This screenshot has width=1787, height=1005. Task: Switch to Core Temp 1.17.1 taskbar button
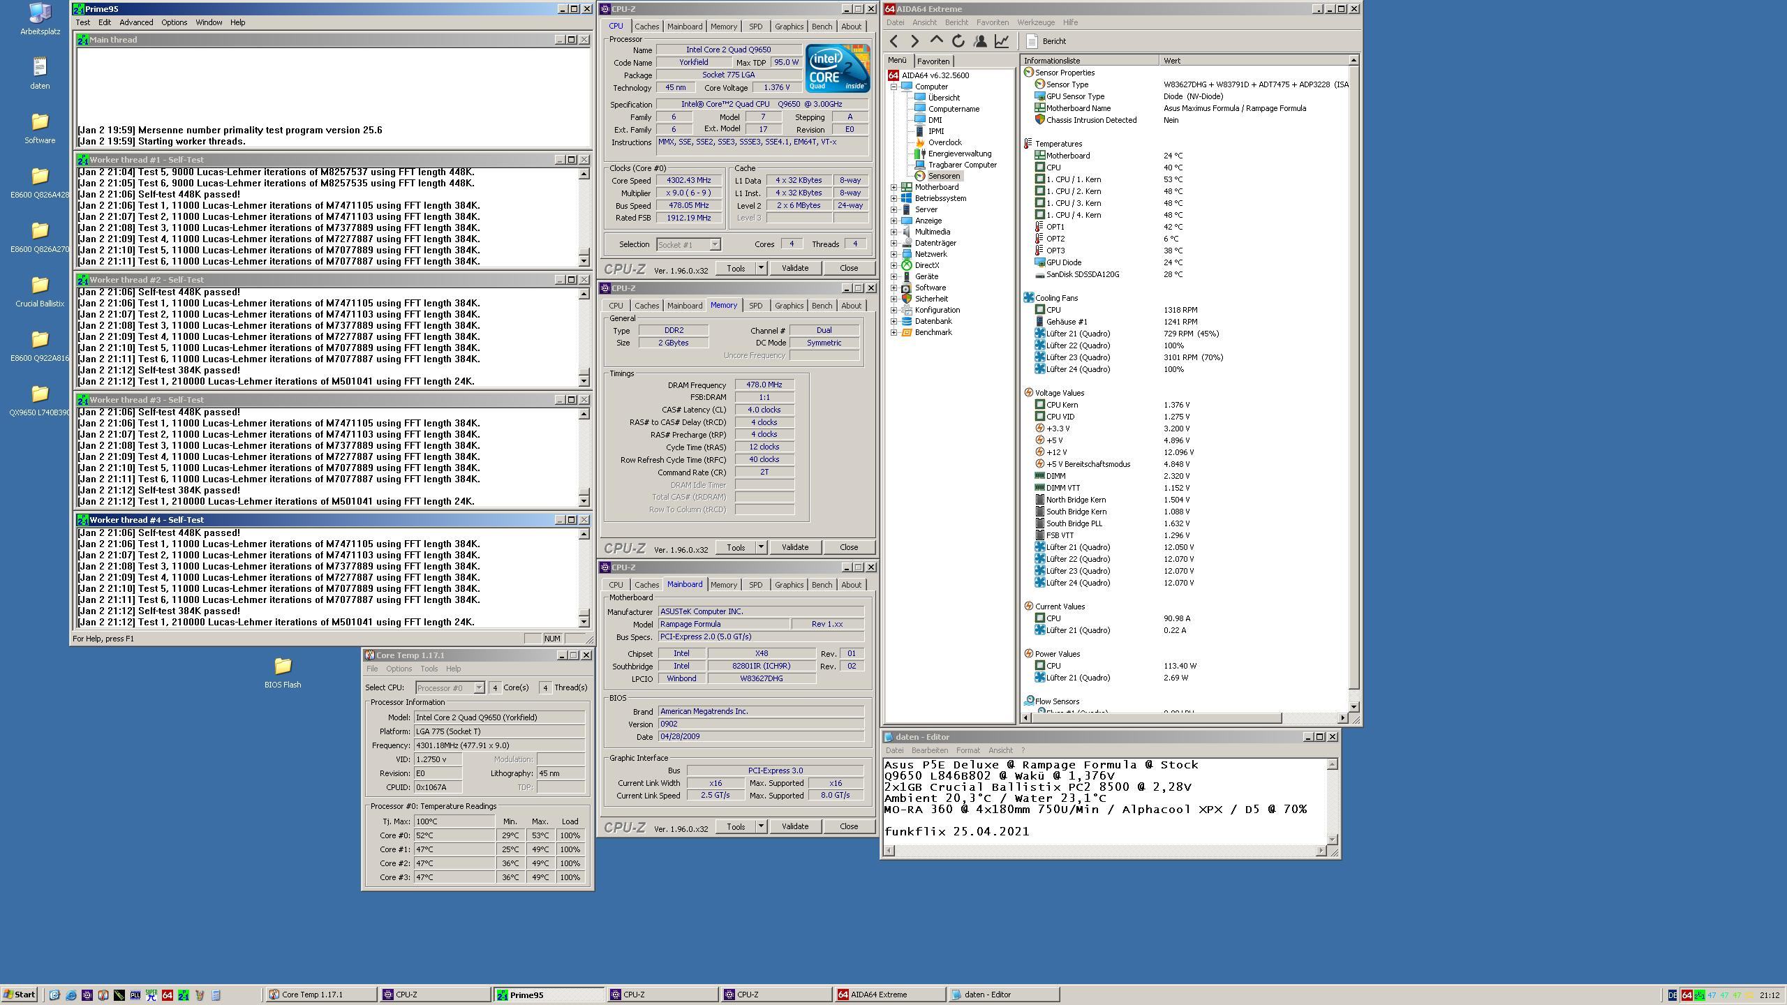320,995
